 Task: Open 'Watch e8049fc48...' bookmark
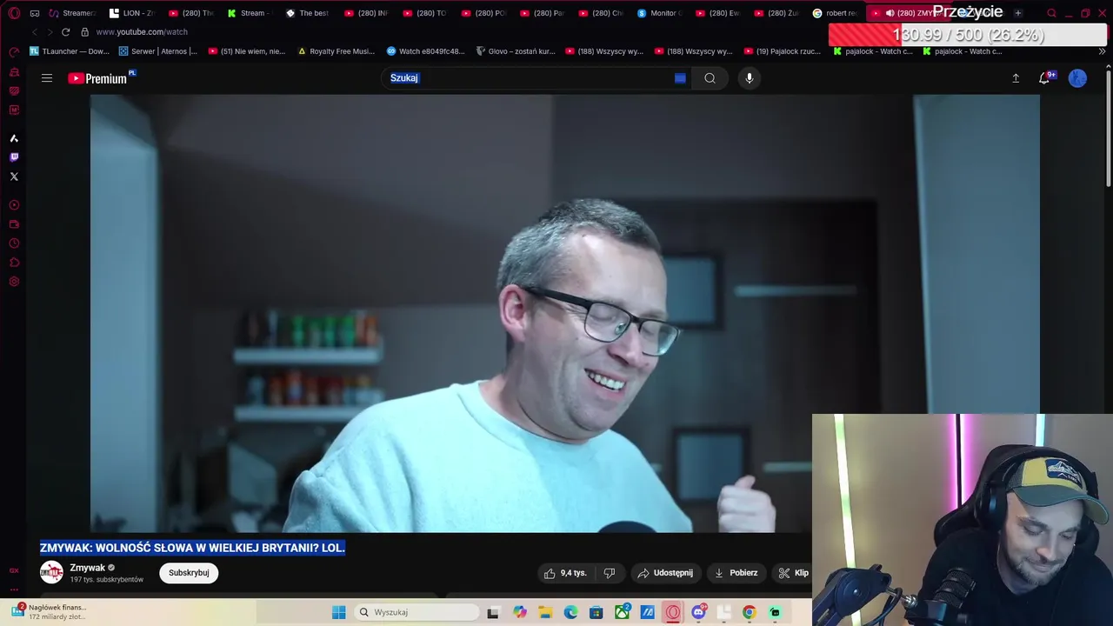tap(425, 51)
